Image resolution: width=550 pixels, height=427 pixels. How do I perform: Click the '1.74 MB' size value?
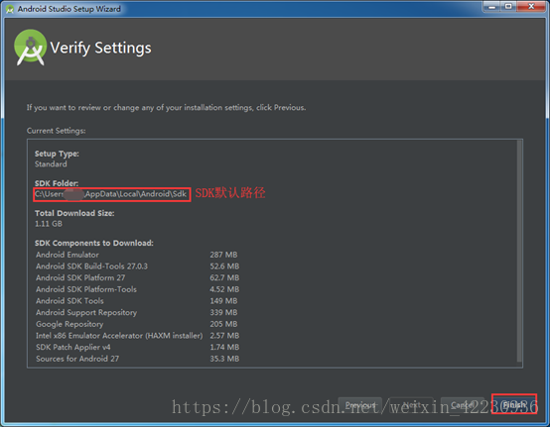point(224,347)
